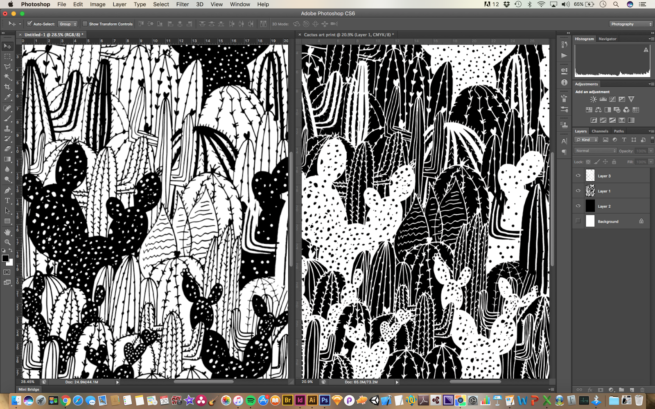Open the Info panel icon
The height and width of the screenshot is (409, 655).
pos(564,83)
